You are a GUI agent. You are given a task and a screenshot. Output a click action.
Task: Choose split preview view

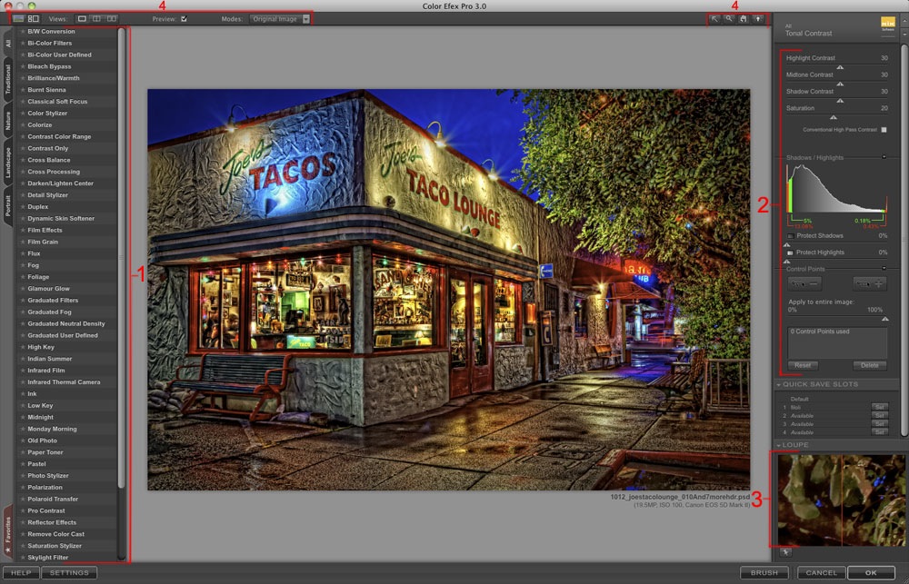click(x=97, y=19)
